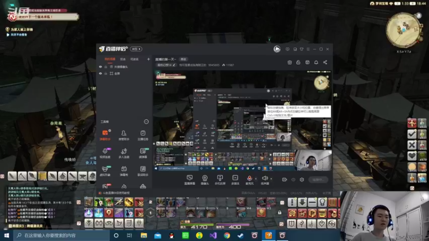
Task: Click the sprint running-figure skill in the game hotbar
Action: (x=119, y=202)
